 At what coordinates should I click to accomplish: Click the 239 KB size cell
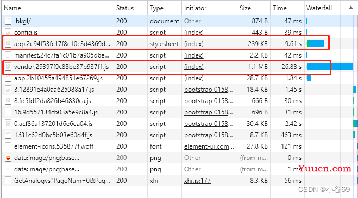pos(257,44)
